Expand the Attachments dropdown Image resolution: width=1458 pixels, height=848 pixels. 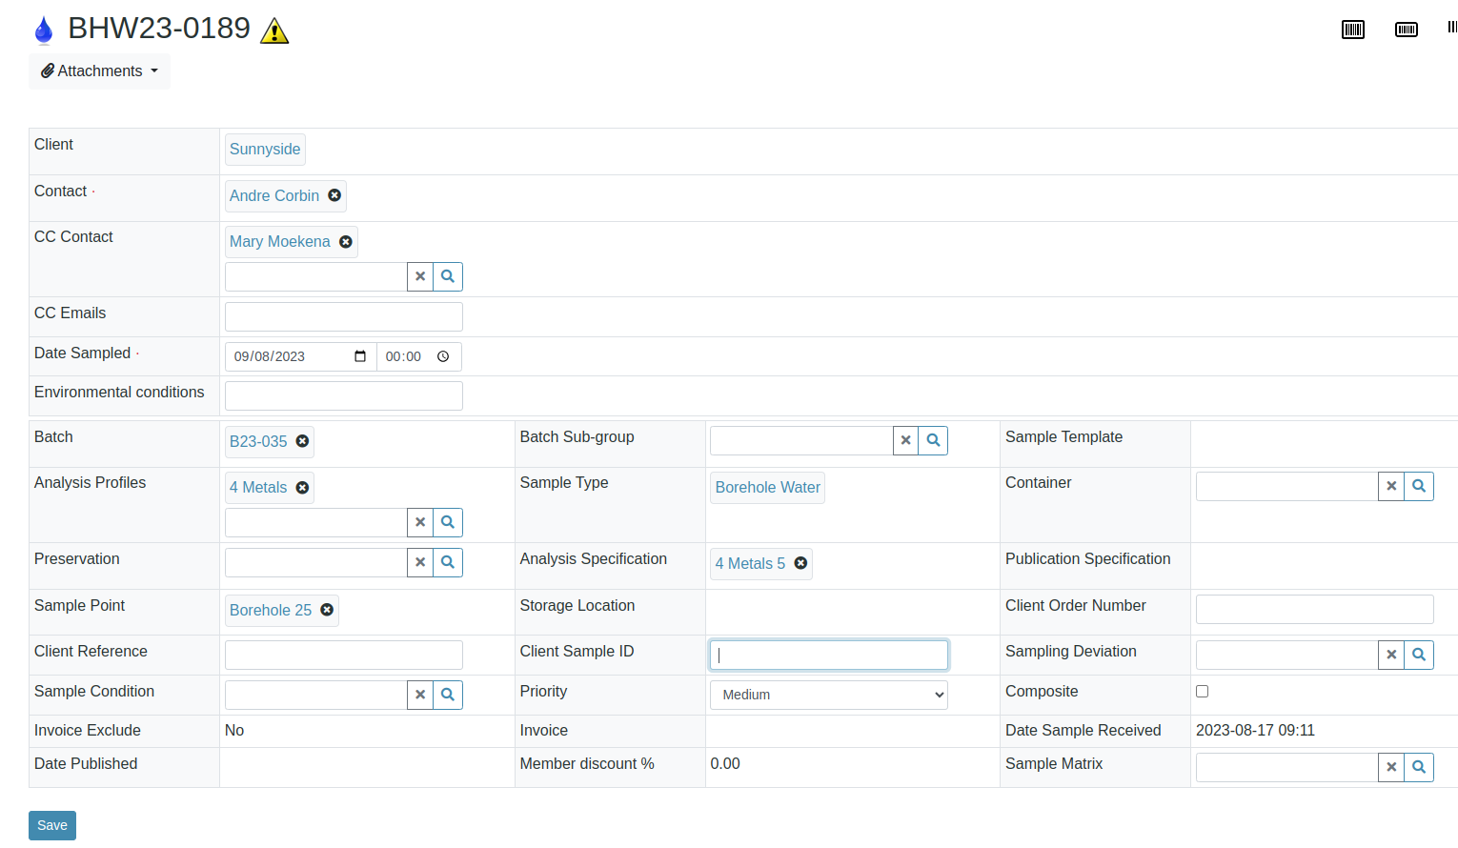99,71
